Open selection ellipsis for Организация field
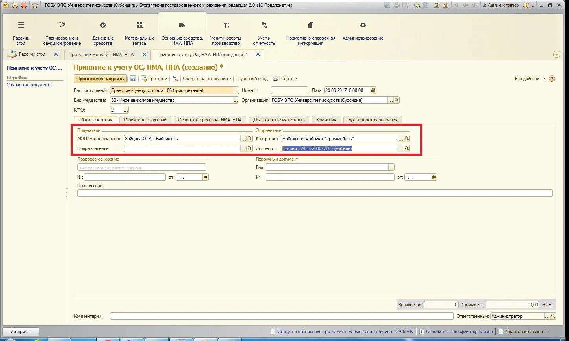The height and width of the screenshot is (341, 569). coord(391,100)
